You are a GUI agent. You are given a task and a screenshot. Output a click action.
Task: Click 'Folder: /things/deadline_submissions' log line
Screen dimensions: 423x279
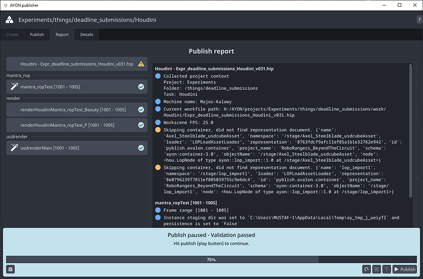tap(210, 88)
